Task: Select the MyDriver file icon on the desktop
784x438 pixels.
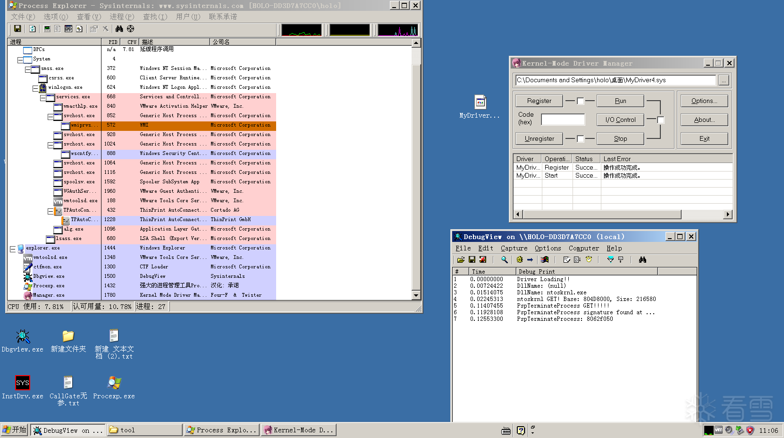Action: coord(480,106)
